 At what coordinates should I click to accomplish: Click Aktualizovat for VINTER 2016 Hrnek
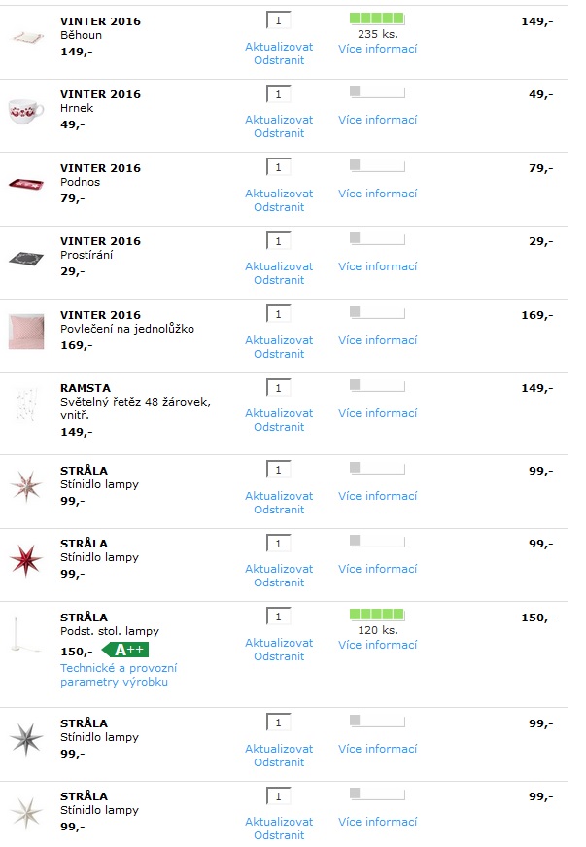279,120
